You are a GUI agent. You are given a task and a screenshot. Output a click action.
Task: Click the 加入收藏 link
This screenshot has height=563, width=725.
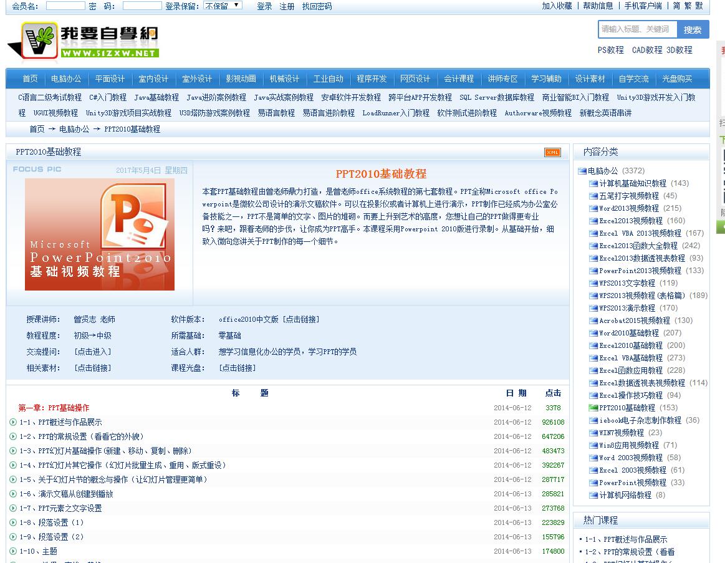pyautogui.click(x=557, y=6)
